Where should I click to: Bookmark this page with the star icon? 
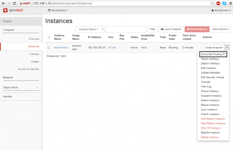tap(212, 3)
